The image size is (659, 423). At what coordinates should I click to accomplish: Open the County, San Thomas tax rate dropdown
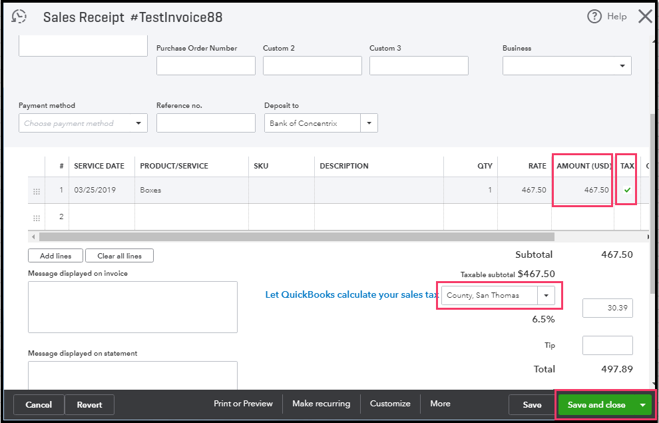(x=547, y=295)
